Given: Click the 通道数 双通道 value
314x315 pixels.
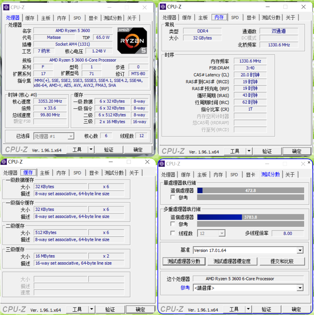Looking at the screenshot, I should click(279, 31).
